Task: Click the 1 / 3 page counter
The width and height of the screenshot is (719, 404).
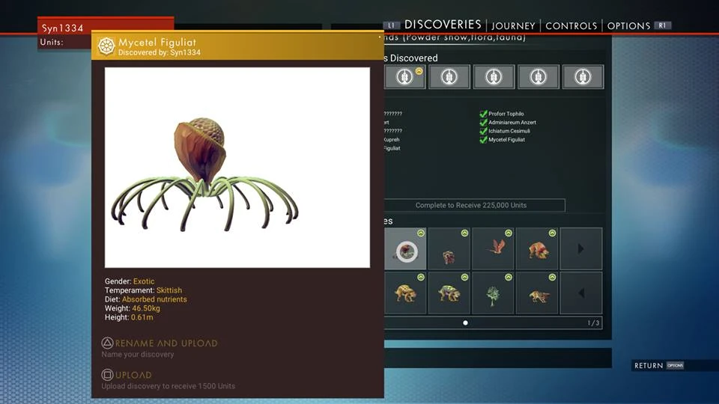Action: click(593, 323)
